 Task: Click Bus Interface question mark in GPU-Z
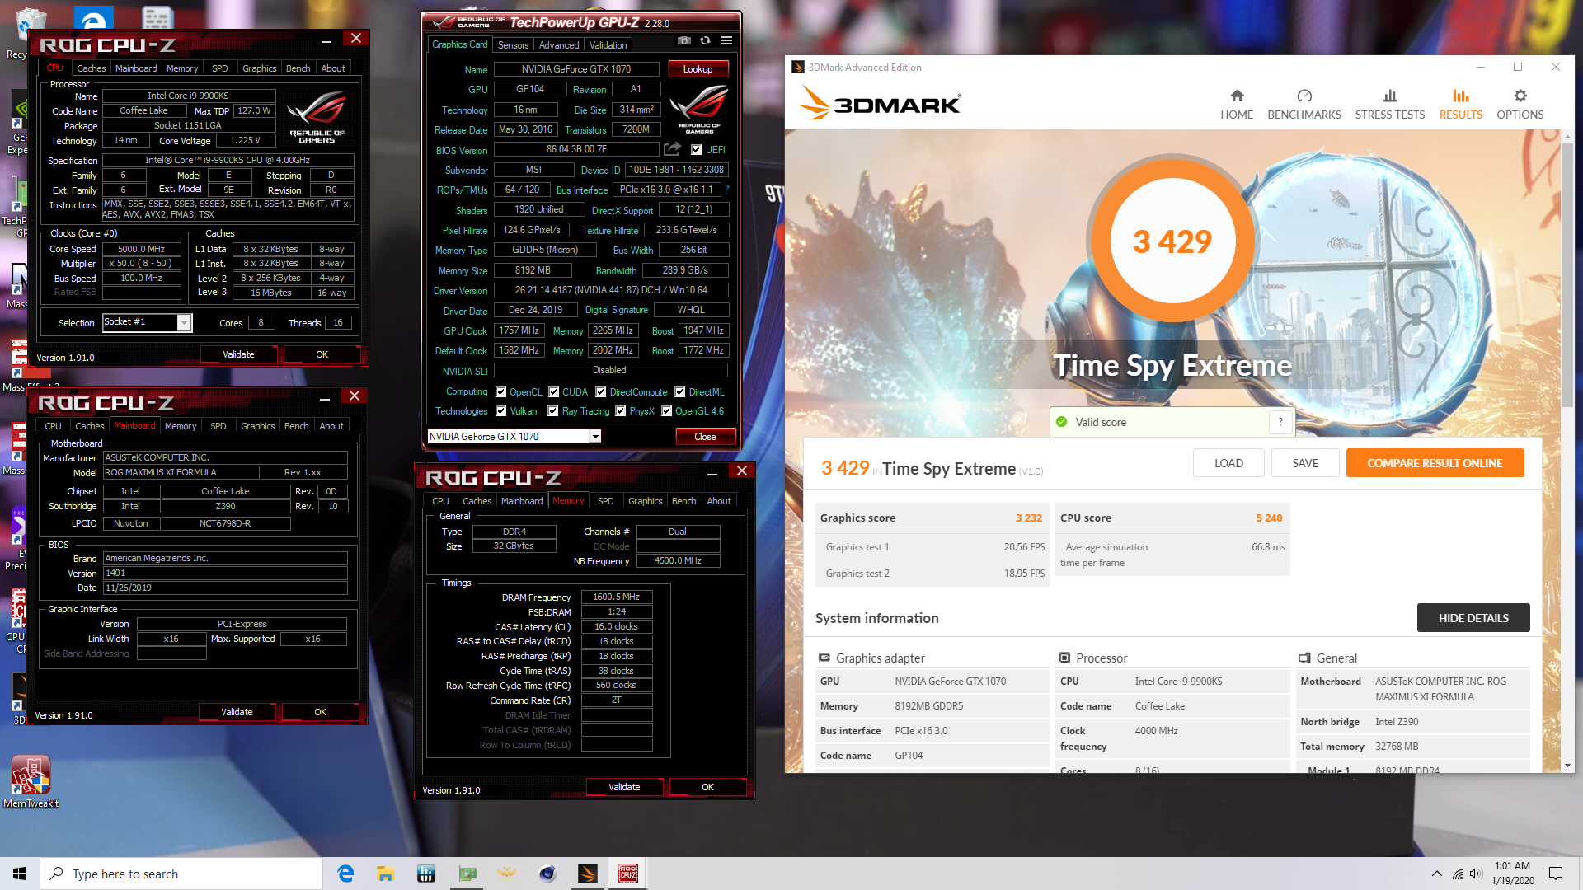726,190
